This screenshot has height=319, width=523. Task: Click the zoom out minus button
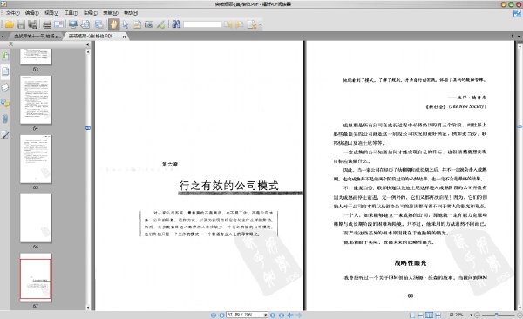477,315
